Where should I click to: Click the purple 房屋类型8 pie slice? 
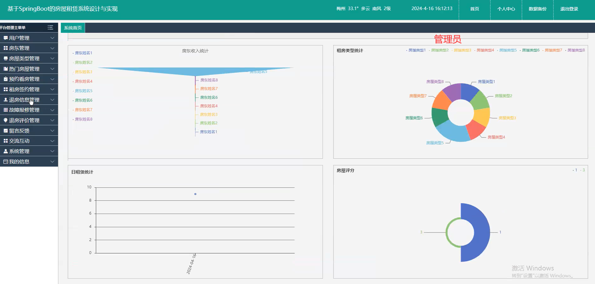[453, 92]
